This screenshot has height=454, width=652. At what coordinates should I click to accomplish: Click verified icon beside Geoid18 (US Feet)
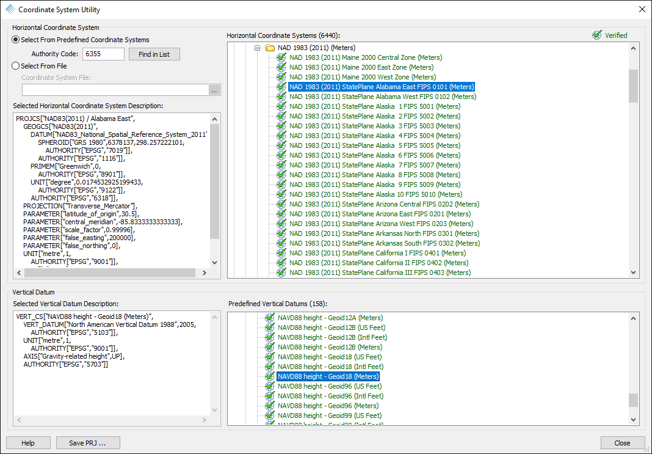270,357
